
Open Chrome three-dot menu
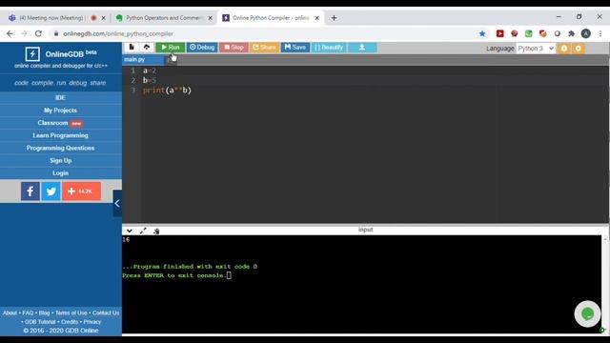pyautogui.click(x=600, y=34)
